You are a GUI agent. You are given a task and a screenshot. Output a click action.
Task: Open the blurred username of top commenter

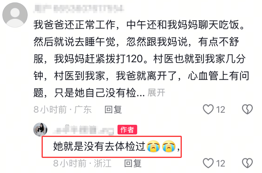point(78,9)
